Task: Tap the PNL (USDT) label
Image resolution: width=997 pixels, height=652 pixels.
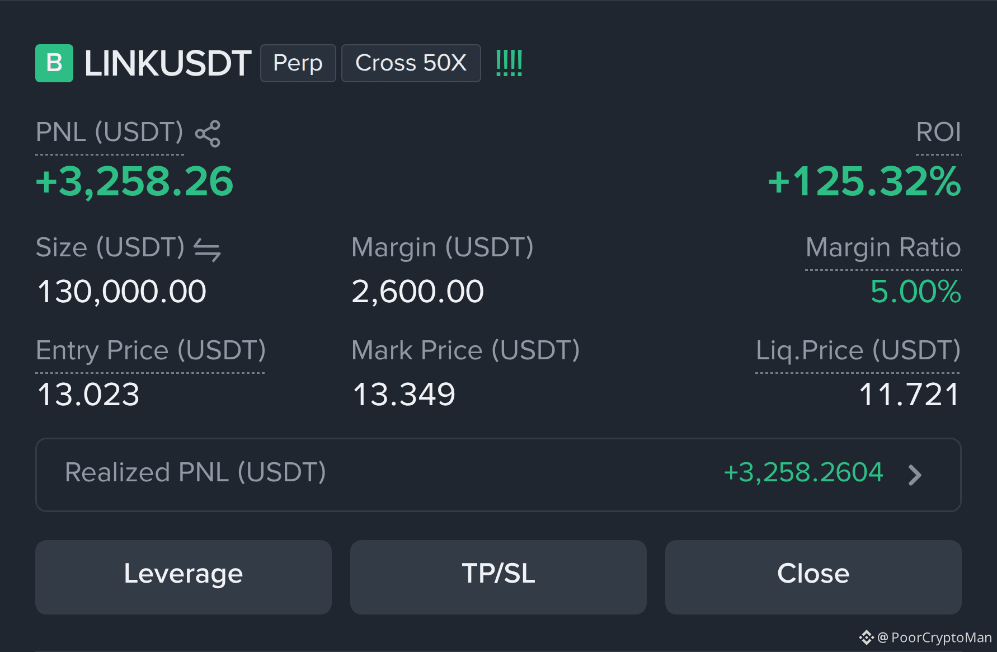Action: click(110, 133)
